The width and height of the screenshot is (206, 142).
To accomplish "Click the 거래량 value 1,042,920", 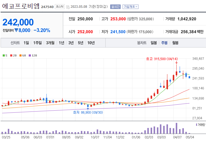I will pyautogui.click(x=187, y=19).
